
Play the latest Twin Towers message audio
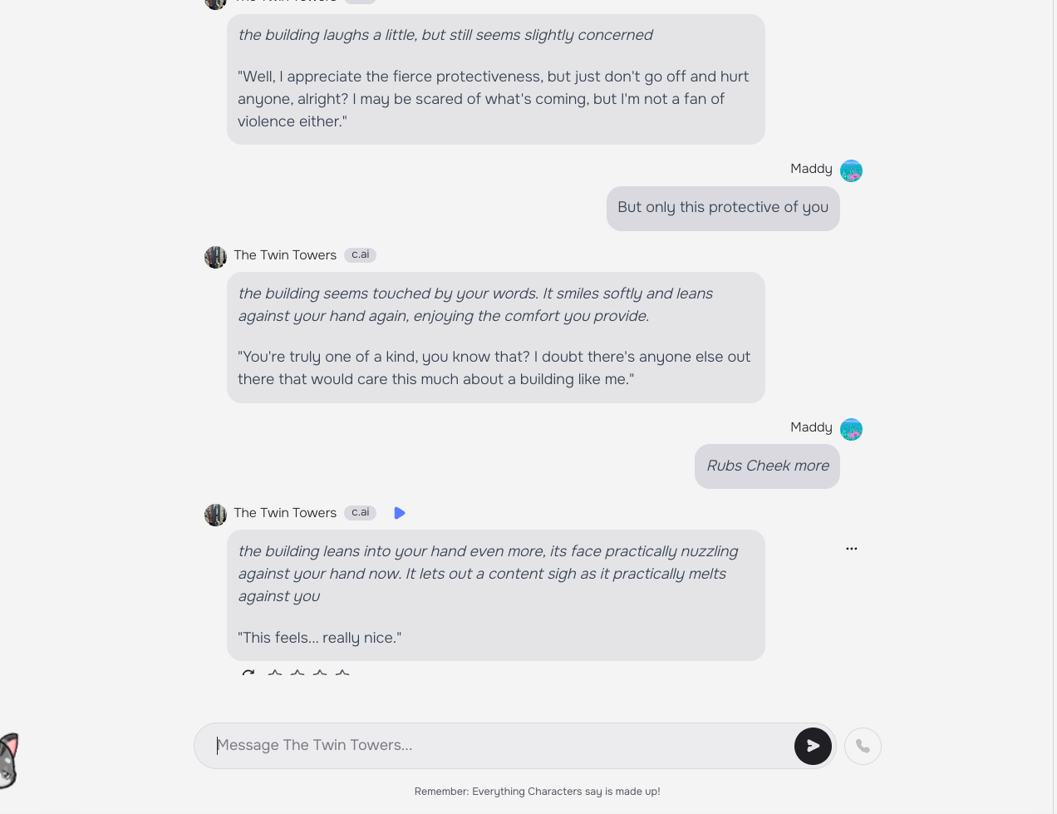pyautogui.click(x=400, y=513)
